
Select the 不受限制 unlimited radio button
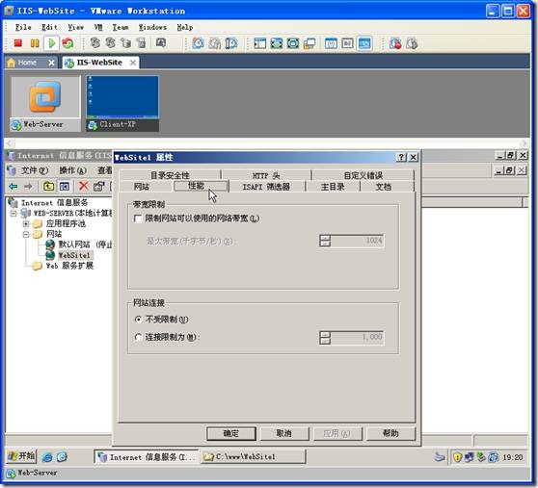click(x=138, y=320)
